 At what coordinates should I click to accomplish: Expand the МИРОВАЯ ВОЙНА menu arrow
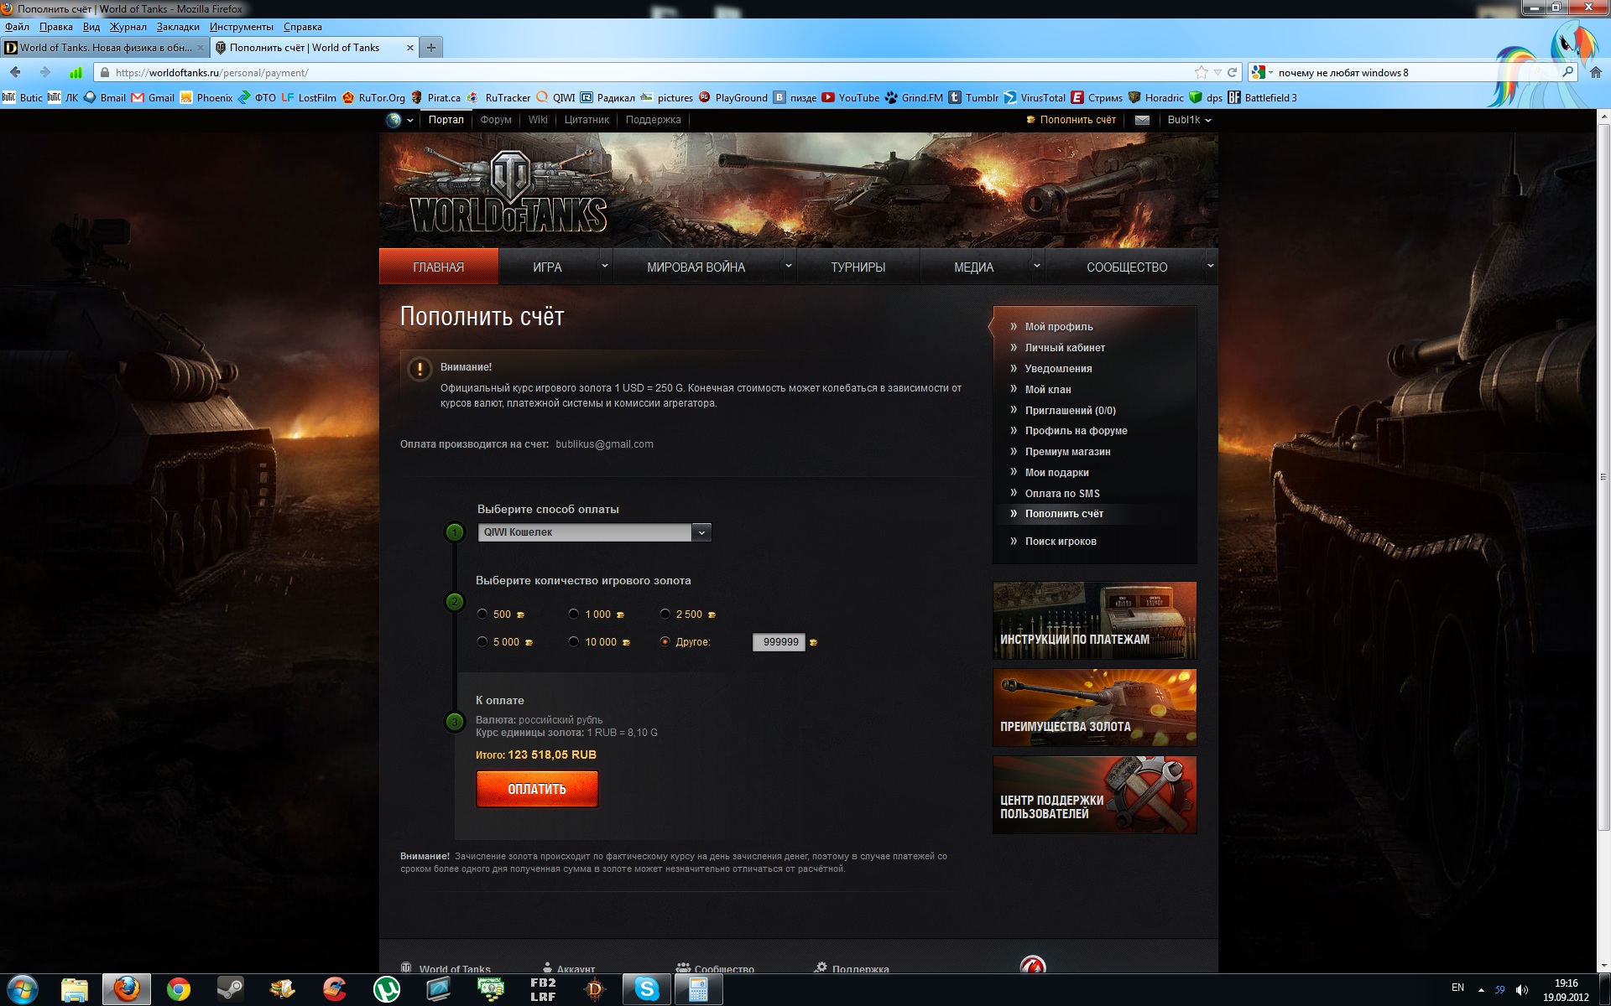[788, 266]
